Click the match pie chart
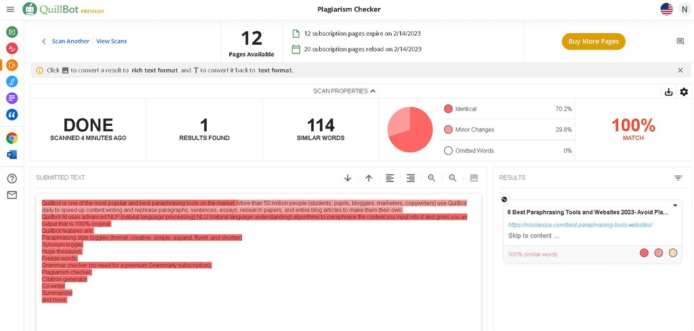The height and width of the screenshot is (331, 694). pos(410,129)
